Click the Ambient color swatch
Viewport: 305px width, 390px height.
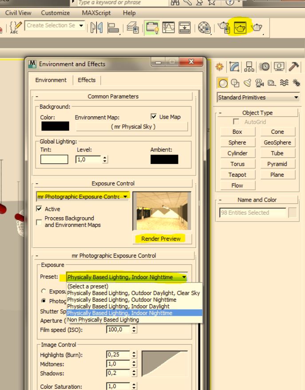(164, 159)
